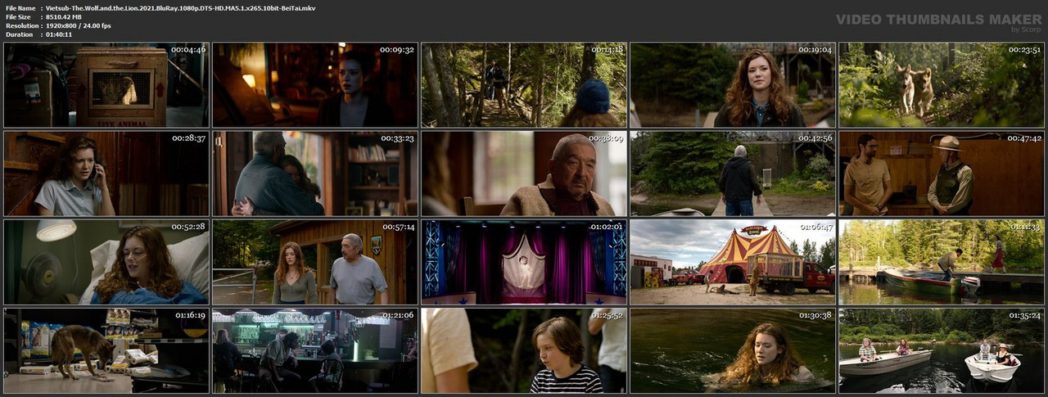Select the thumbnail timestamped 00:04:46
This screenshot has width=1048, height=397.
pyautogui.click(x=106, y=85)
